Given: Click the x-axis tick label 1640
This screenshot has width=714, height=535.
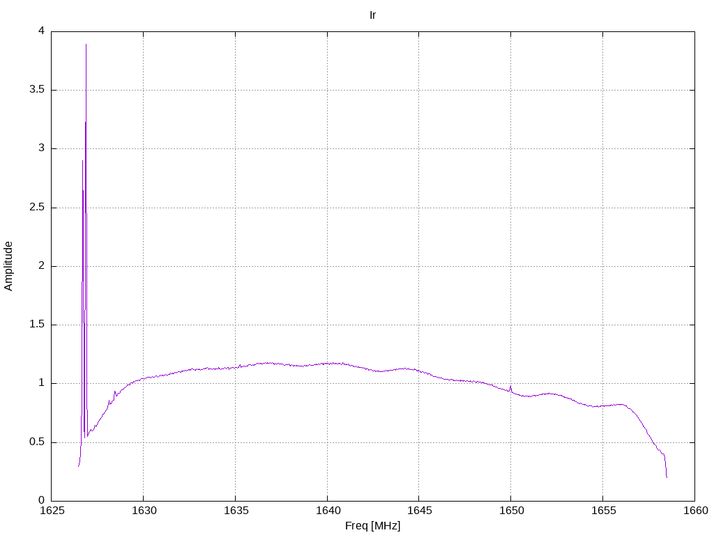Looking at the screenshot, I should coord(328,511).
